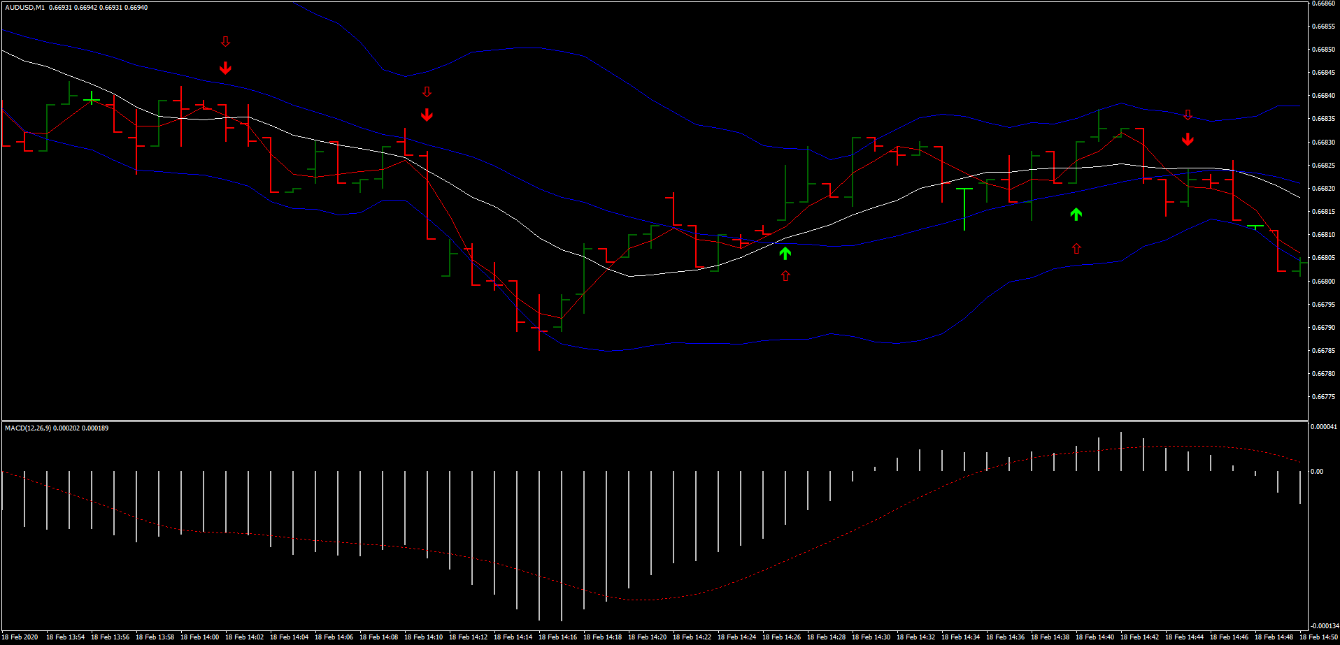Click the 18 Feb 14:16 time label
This screenshot has height=645, width=1340.
(557, 637)
